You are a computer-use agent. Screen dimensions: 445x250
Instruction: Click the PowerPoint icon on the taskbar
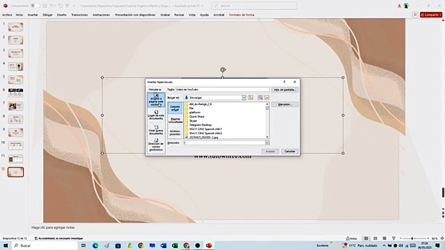(209, 245)
